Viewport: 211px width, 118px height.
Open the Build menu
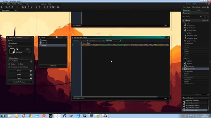tap(14, 4)
